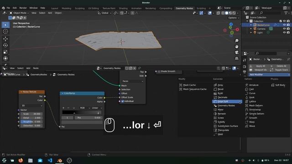Collapse the Noise Texture node
Viewport: 292px width, 164px height.
pos(21,92)
